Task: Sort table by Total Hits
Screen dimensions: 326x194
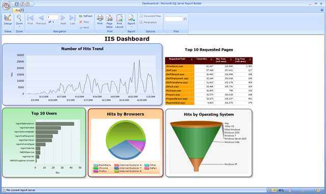Action: [x=211, y=60]
